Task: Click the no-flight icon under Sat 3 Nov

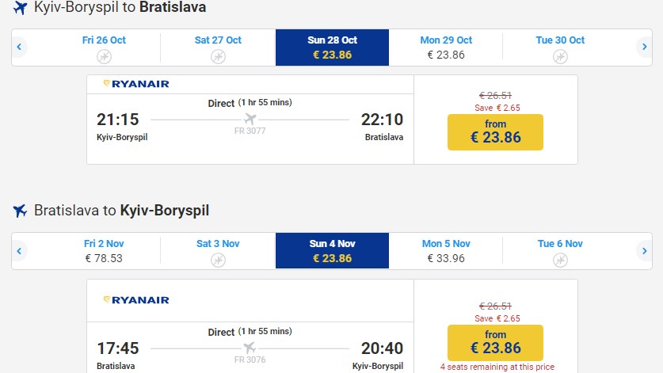Action: pos(218,259)
